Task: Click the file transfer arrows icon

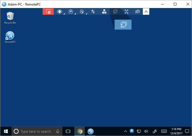Action: [x=93, y=12]
